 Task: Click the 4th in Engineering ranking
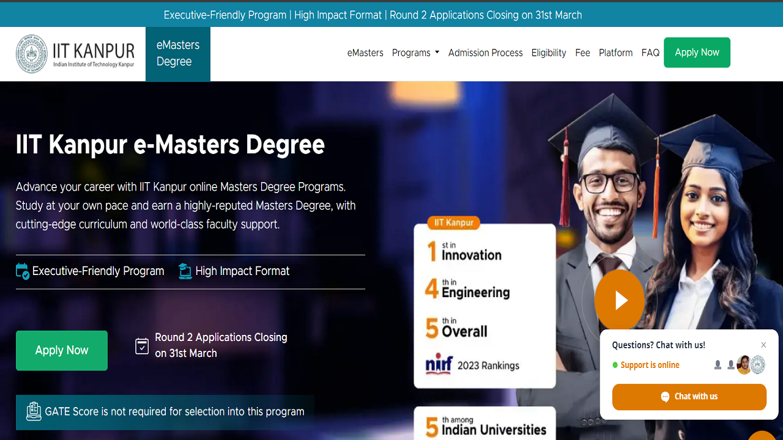[468, 289]
